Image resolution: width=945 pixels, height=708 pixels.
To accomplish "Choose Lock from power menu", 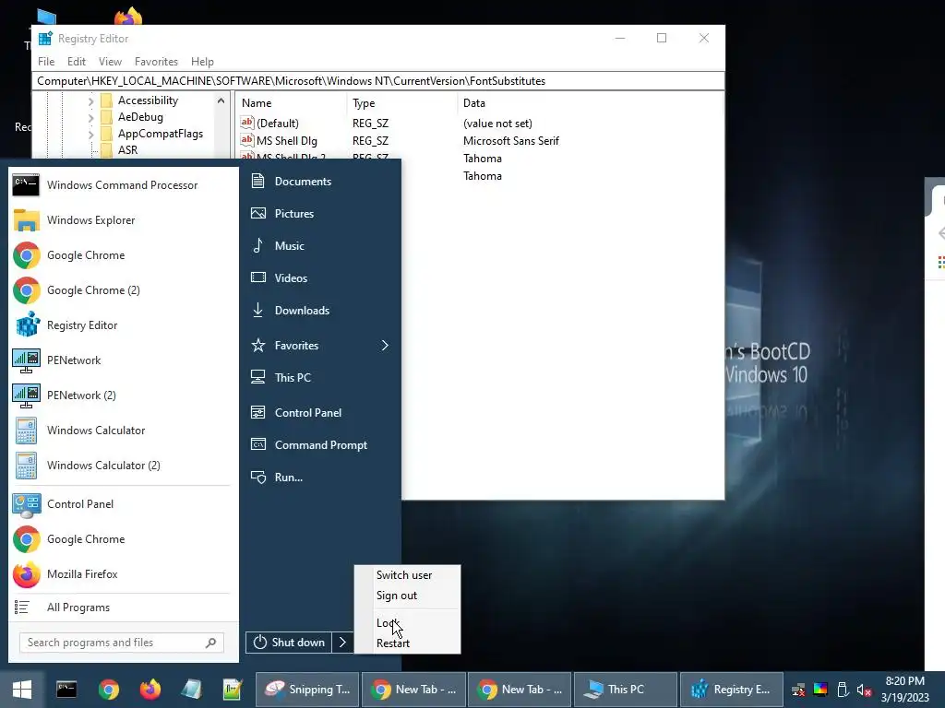I will pos(407,623).
